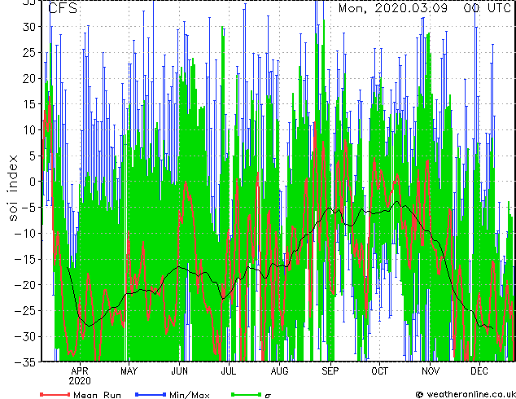Click the '00 UTC' time label
This screenshot has height=399, width=516.
click(x=487, y=8)
